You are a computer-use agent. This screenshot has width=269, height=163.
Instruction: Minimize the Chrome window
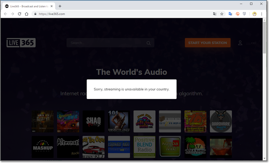click(x=241, y=4)
